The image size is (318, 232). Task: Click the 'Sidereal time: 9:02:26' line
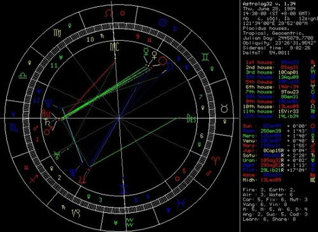coord(277,48)
